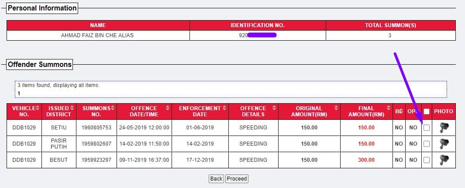Click the PHOTO column header
This screenshot has width=465, height=188.
(x=444, y=111)
